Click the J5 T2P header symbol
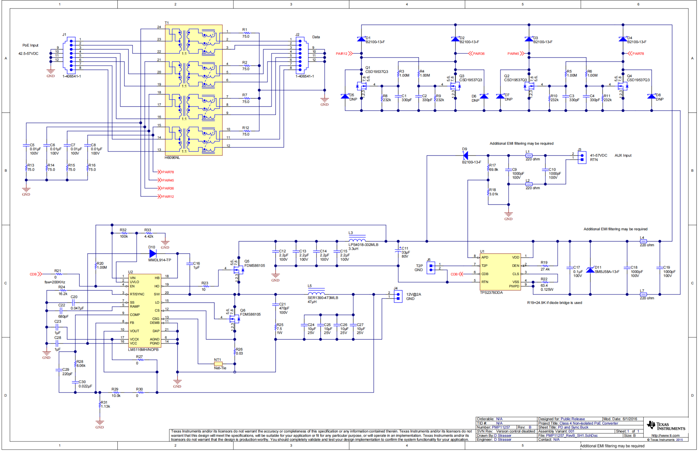Screen dimensions: 698x451 point(430,268)
